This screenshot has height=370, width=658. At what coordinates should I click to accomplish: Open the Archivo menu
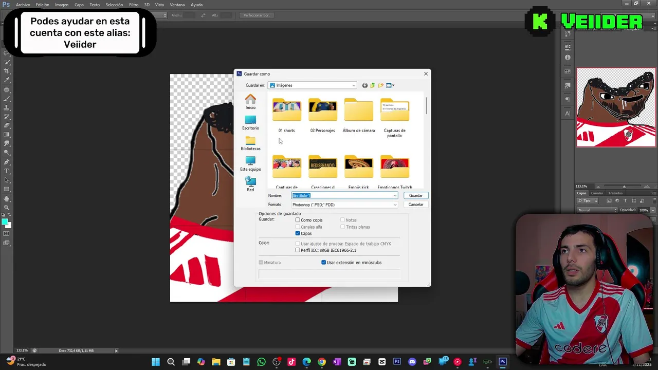23,5
